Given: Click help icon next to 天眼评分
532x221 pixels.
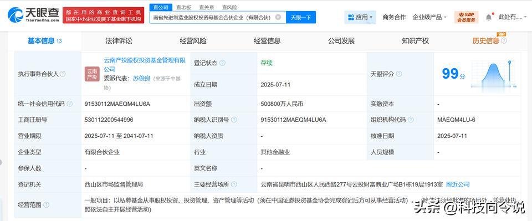Looking at the screenshot, I should click(x=399, y=74).
